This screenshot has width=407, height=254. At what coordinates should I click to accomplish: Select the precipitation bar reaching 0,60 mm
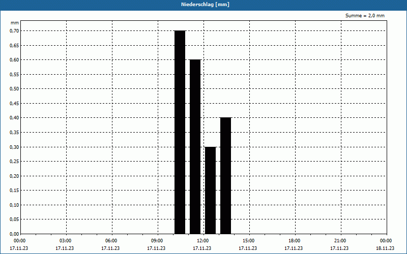[195, 147]
